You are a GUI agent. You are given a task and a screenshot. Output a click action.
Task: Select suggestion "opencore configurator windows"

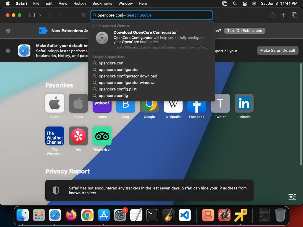151,83
